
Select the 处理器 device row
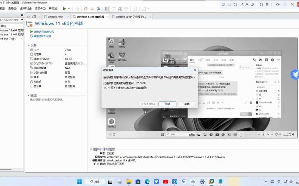[x=57, y=54]
